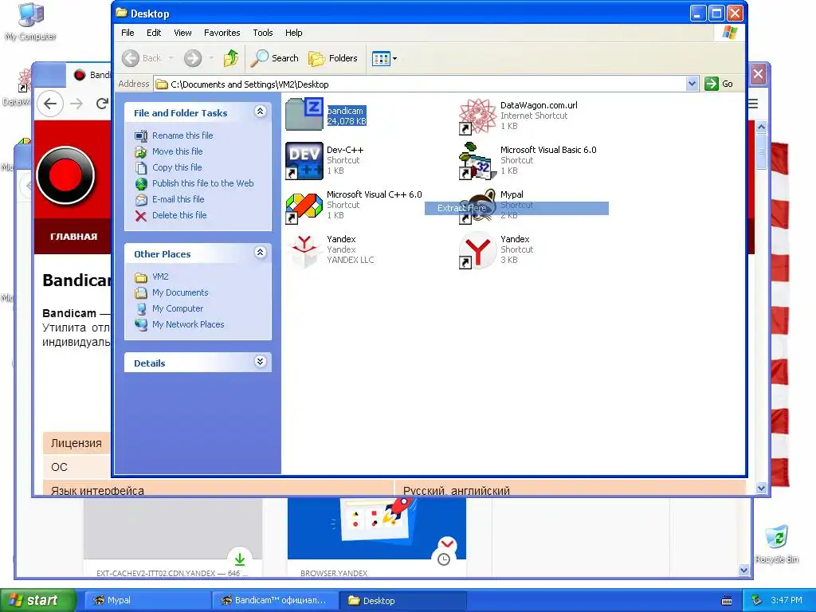Click the Go button next to address bar
This screenshot has height=612, width=816.
click(719, 84)
